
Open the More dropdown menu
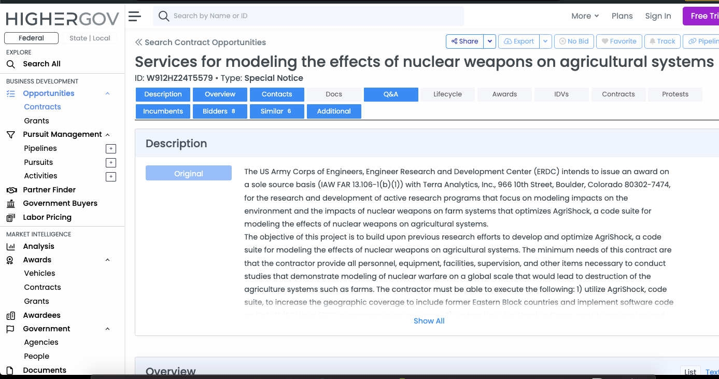click(585, 16)
